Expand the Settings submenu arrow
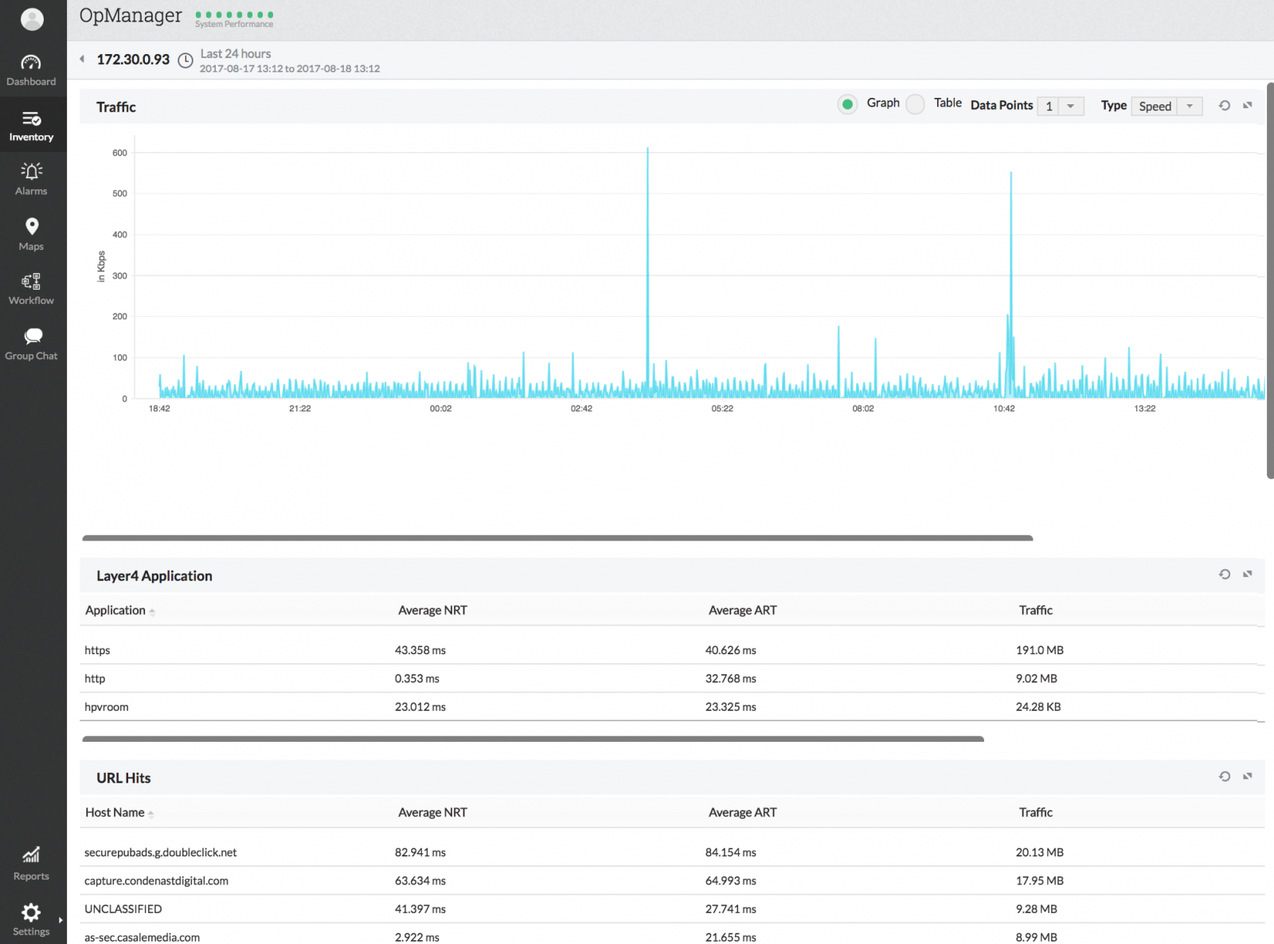 [61, 920]
